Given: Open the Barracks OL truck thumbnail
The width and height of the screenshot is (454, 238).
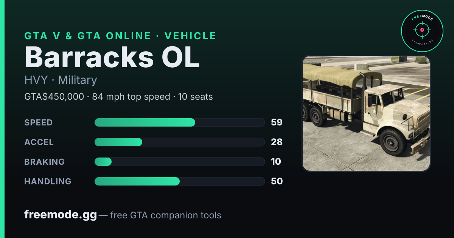Looking at the screenshot, I should [366, 113].
